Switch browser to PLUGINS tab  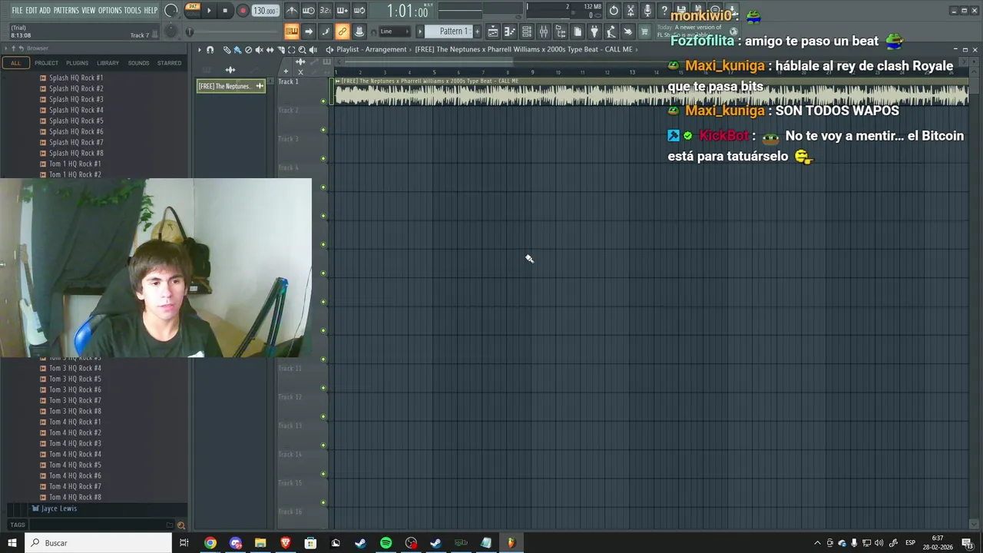[x=77, y=63]
